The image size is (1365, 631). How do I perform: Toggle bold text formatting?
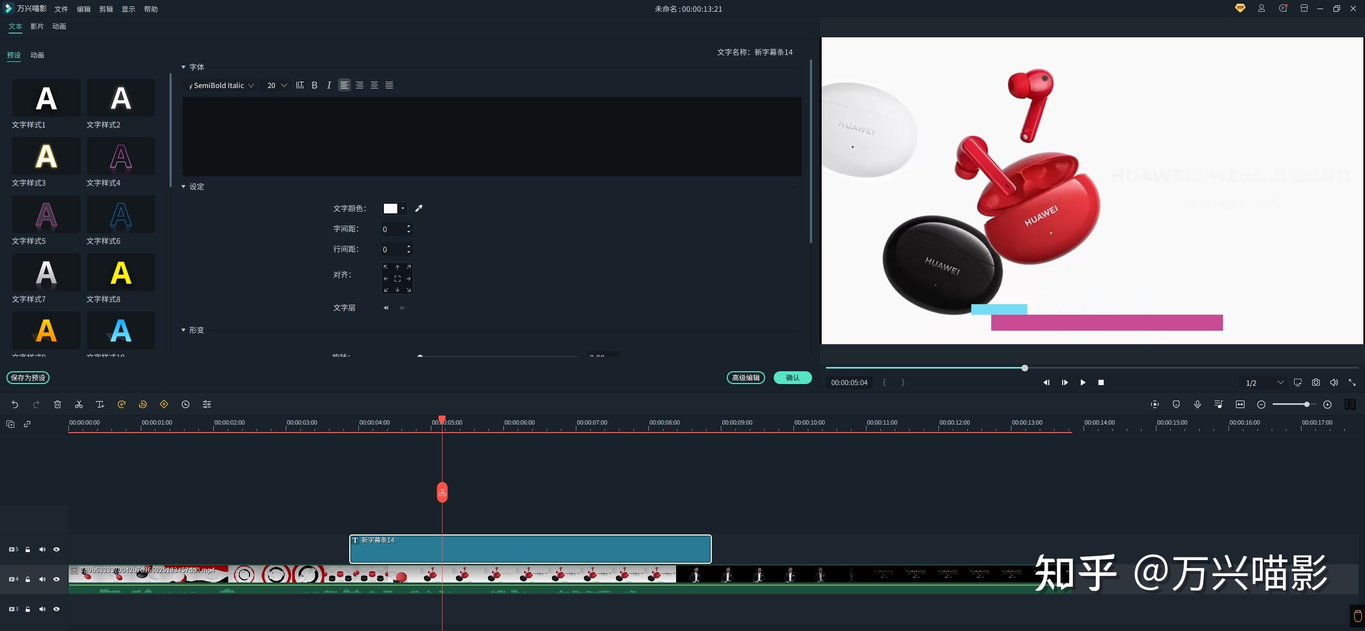(x=315, y=85)
